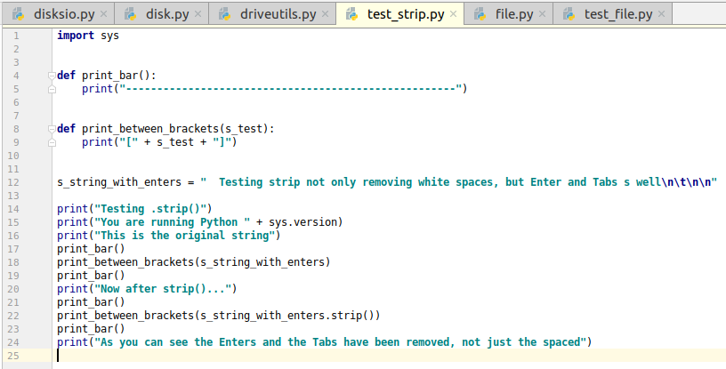Click fold end marker on line 9
726x369 pixels.
[x=52, y=142]
